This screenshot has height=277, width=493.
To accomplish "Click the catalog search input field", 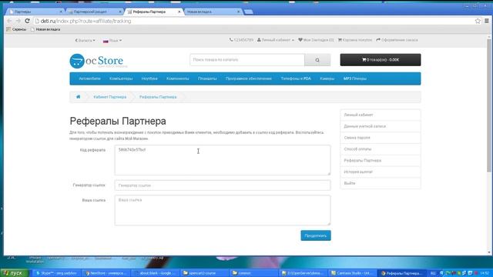I will (x=247, y=60).
